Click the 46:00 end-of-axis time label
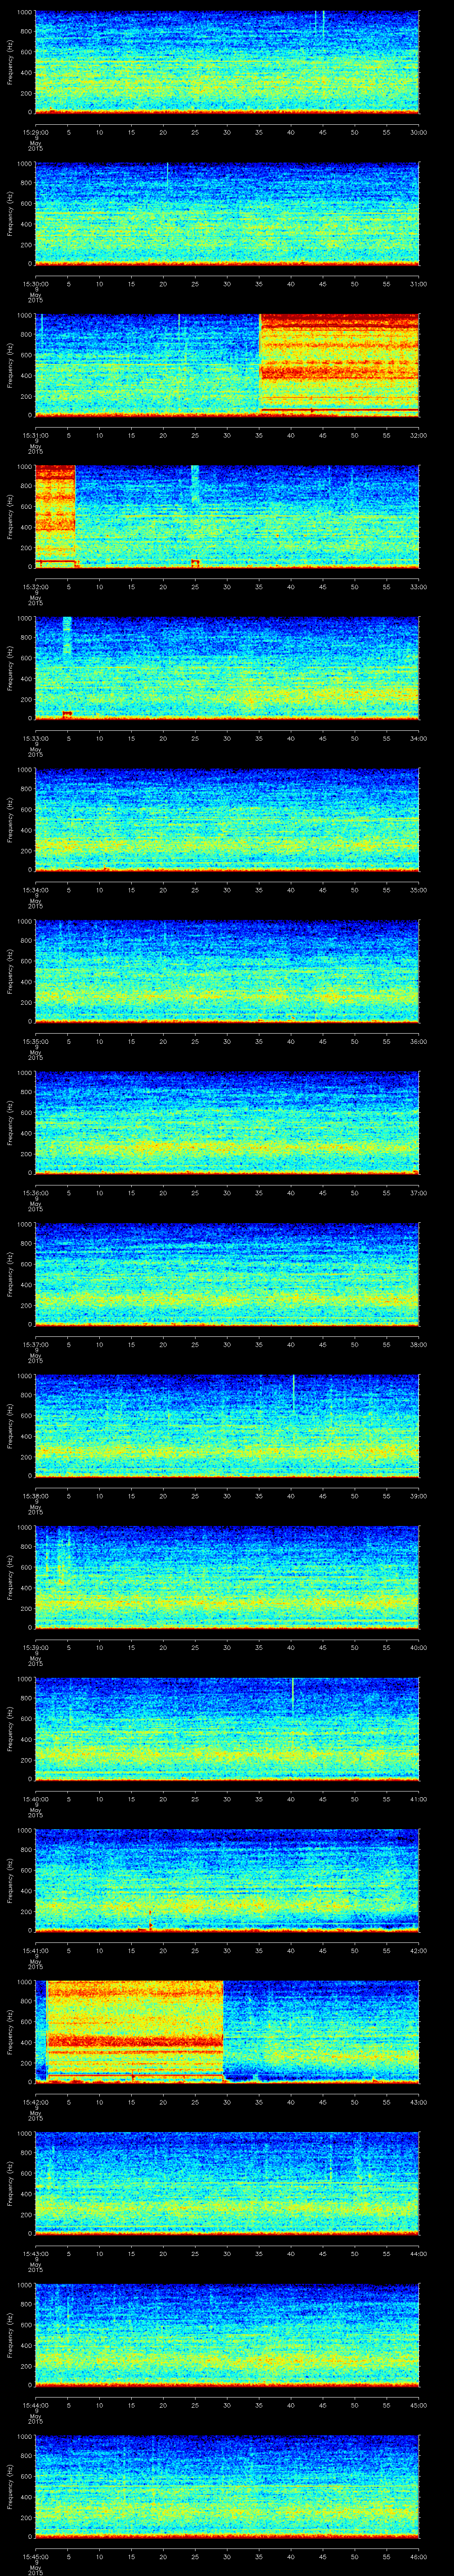Viewport: 454px width, 2576px height. coord(418,2556)
